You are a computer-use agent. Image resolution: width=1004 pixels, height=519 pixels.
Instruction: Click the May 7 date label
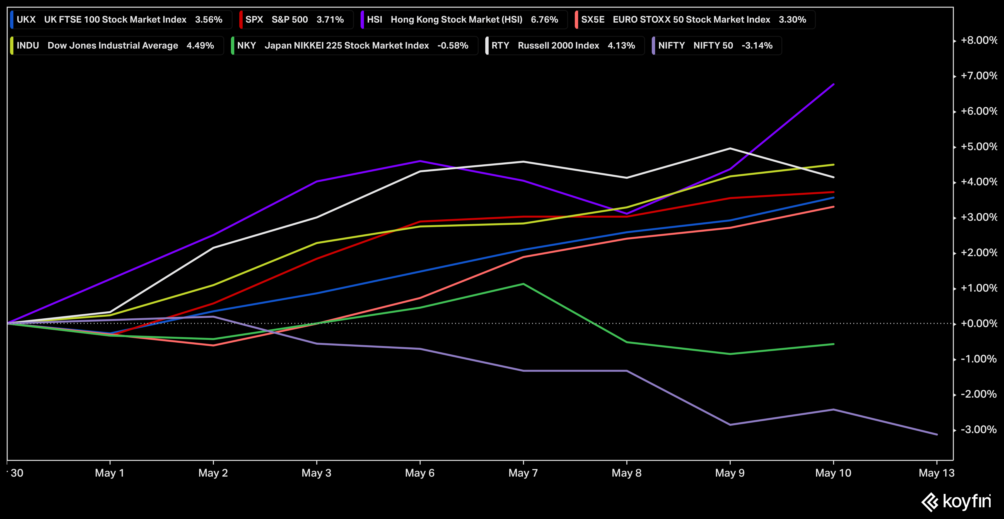[523, 473]
